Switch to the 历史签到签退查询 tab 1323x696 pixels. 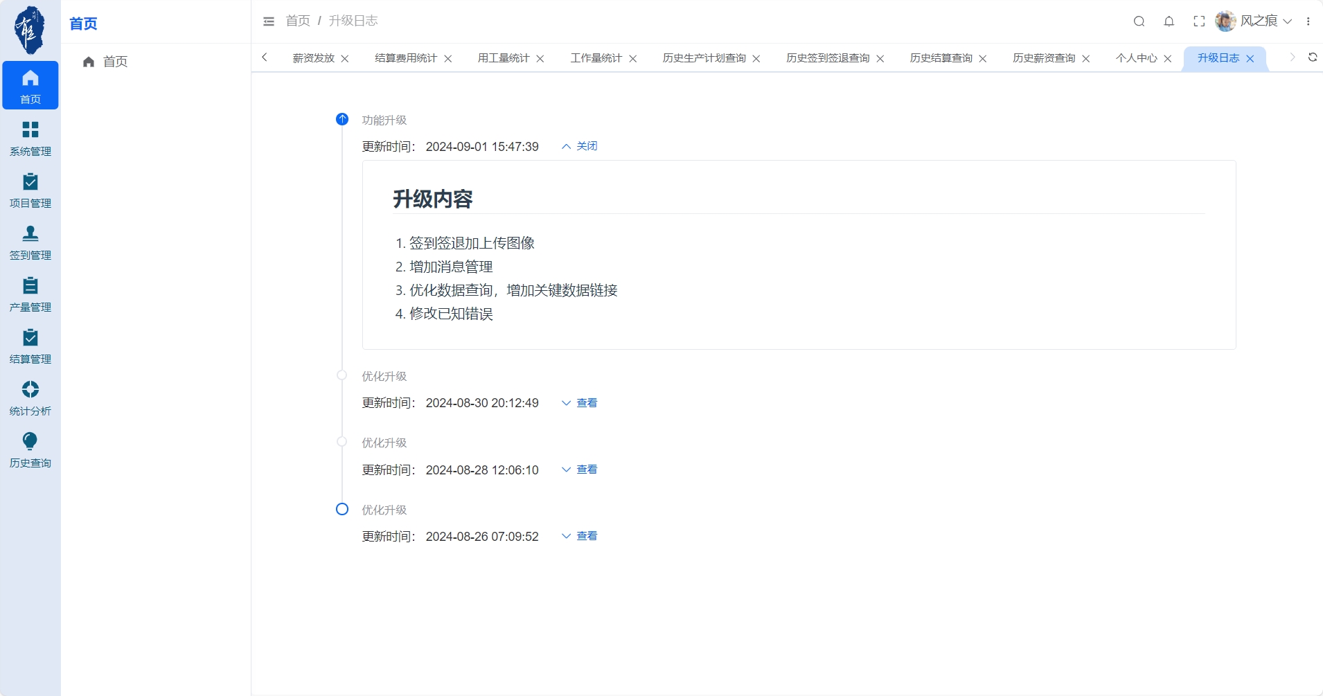tap(828, 58)
